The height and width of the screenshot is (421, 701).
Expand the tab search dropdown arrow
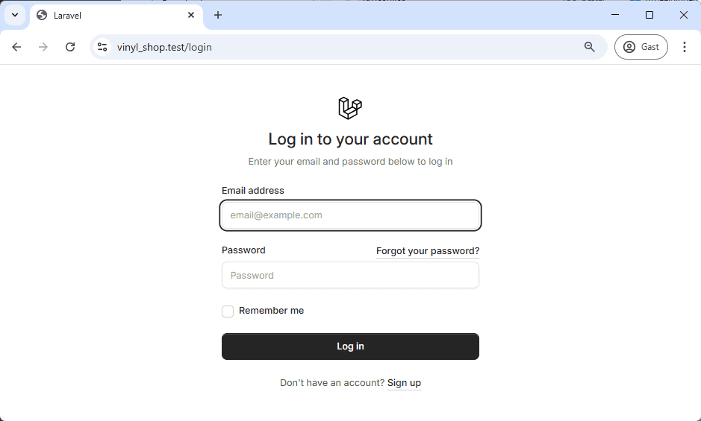pos(15,15)
